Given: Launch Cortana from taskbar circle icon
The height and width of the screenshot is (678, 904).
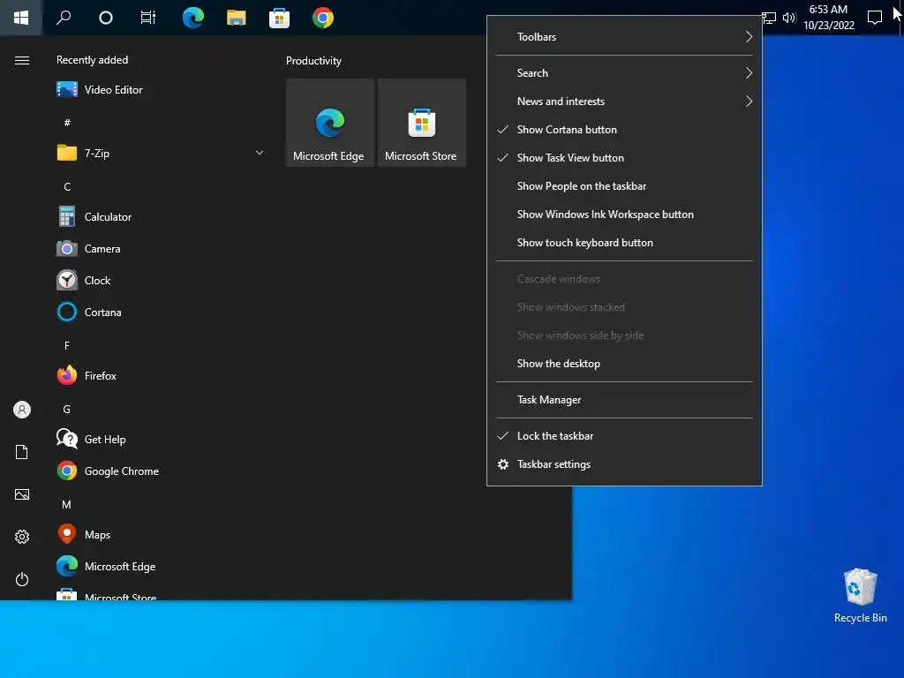Looking at the screenshot, I should (106, 18).
